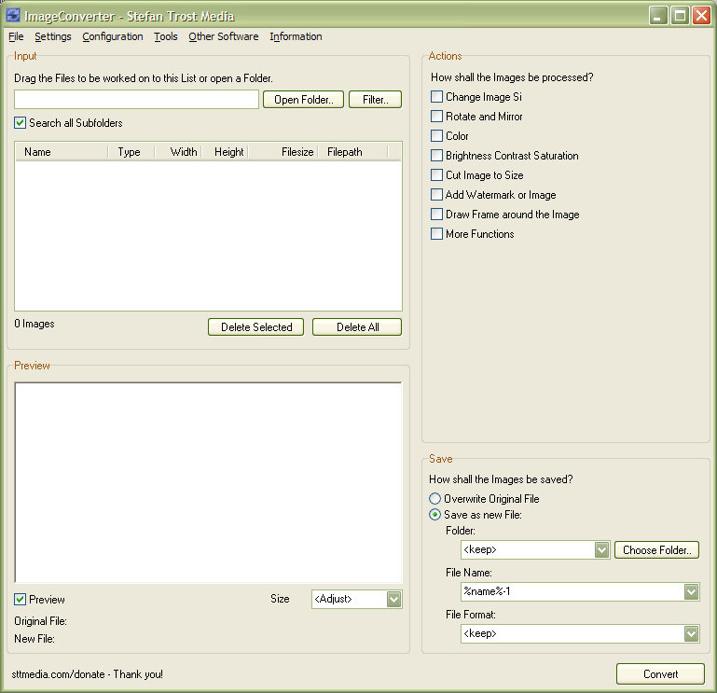Uncheck Search all Subfolders
Viewport: 717px width, 693px height.
pos(21,123)
